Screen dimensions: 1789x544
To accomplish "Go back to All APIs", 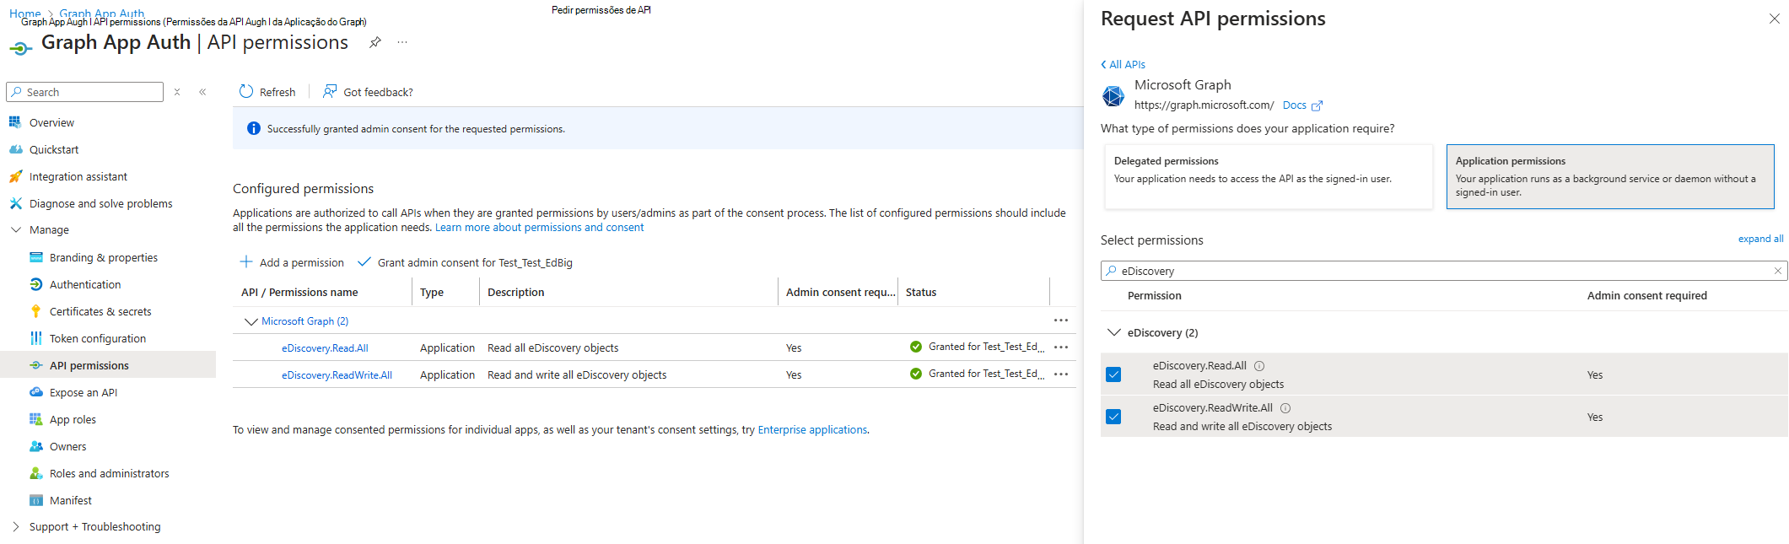I will point(1124,64).
